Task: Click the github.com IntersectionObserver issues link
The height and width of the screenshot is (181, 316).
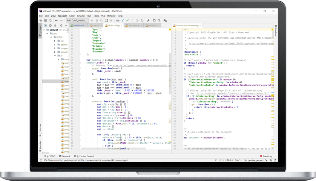Action: tap(233, 93)
